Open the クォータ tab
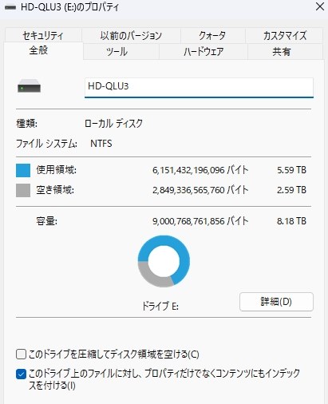 click(212, 35)
